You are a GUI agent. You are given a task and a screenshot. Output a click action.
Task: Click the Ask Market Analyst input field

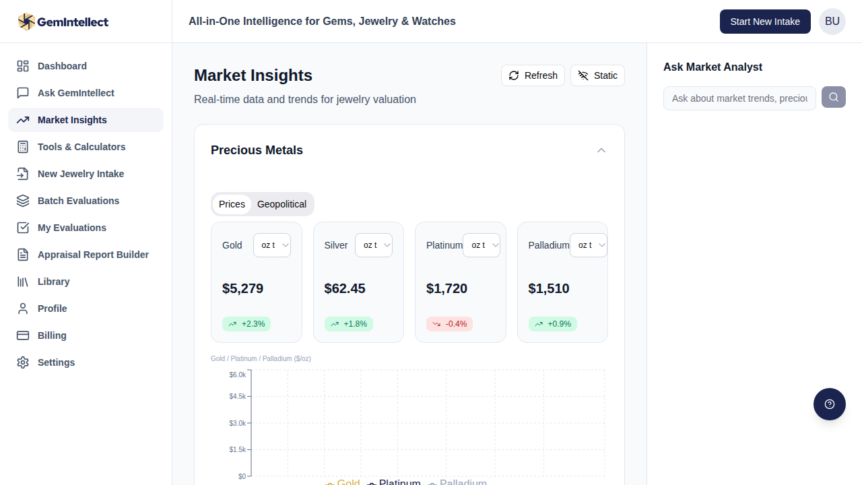[739, 97]
